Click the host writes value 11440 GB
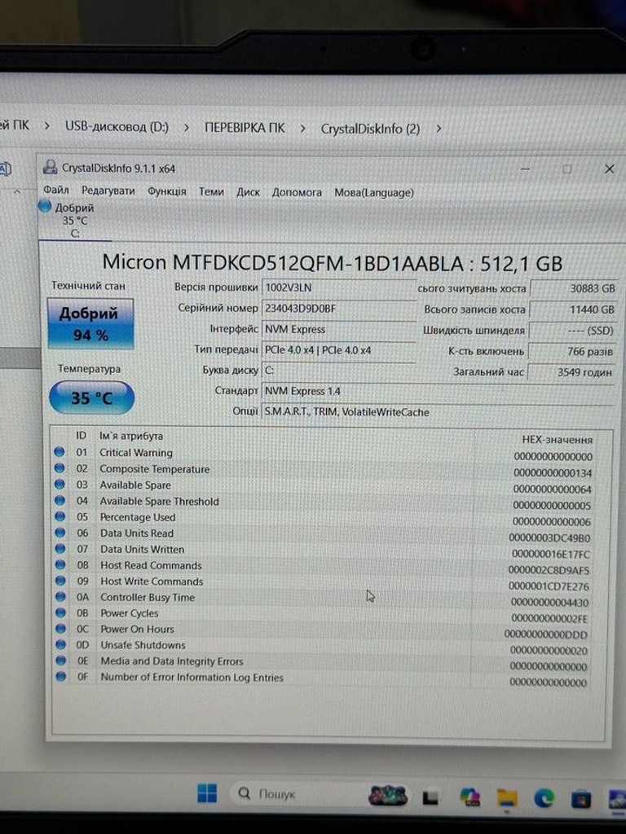 click(573, 309)
